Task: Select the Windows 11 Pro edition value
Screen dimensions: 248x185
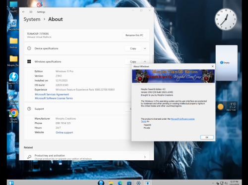Action: tap(64, 71)
